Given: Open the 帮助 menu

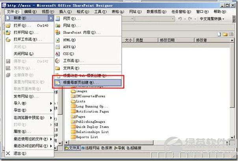Looking at the screenshot, I should pyautogui.click(x=219, y=12).
